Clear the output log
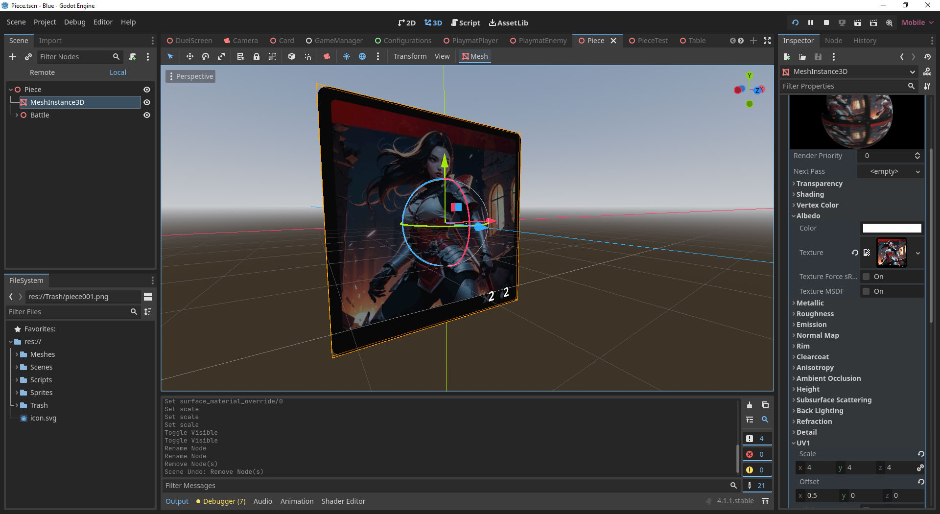This screenshot has height=514, width=940. [x=750, y=405]
